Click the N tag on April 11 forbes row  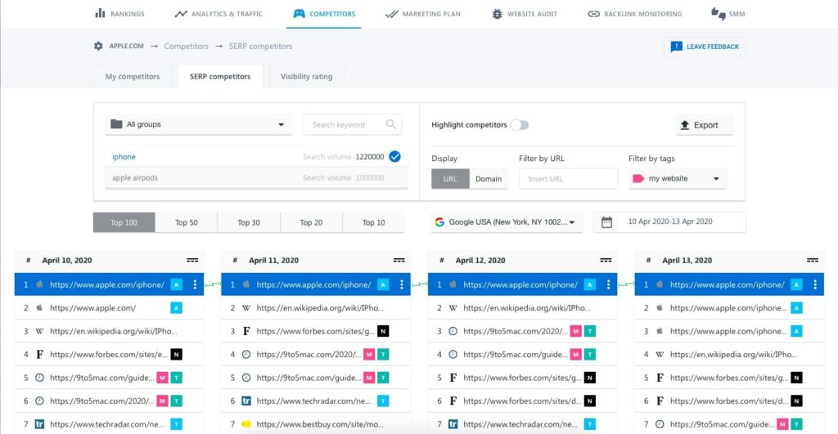(383, 332)
